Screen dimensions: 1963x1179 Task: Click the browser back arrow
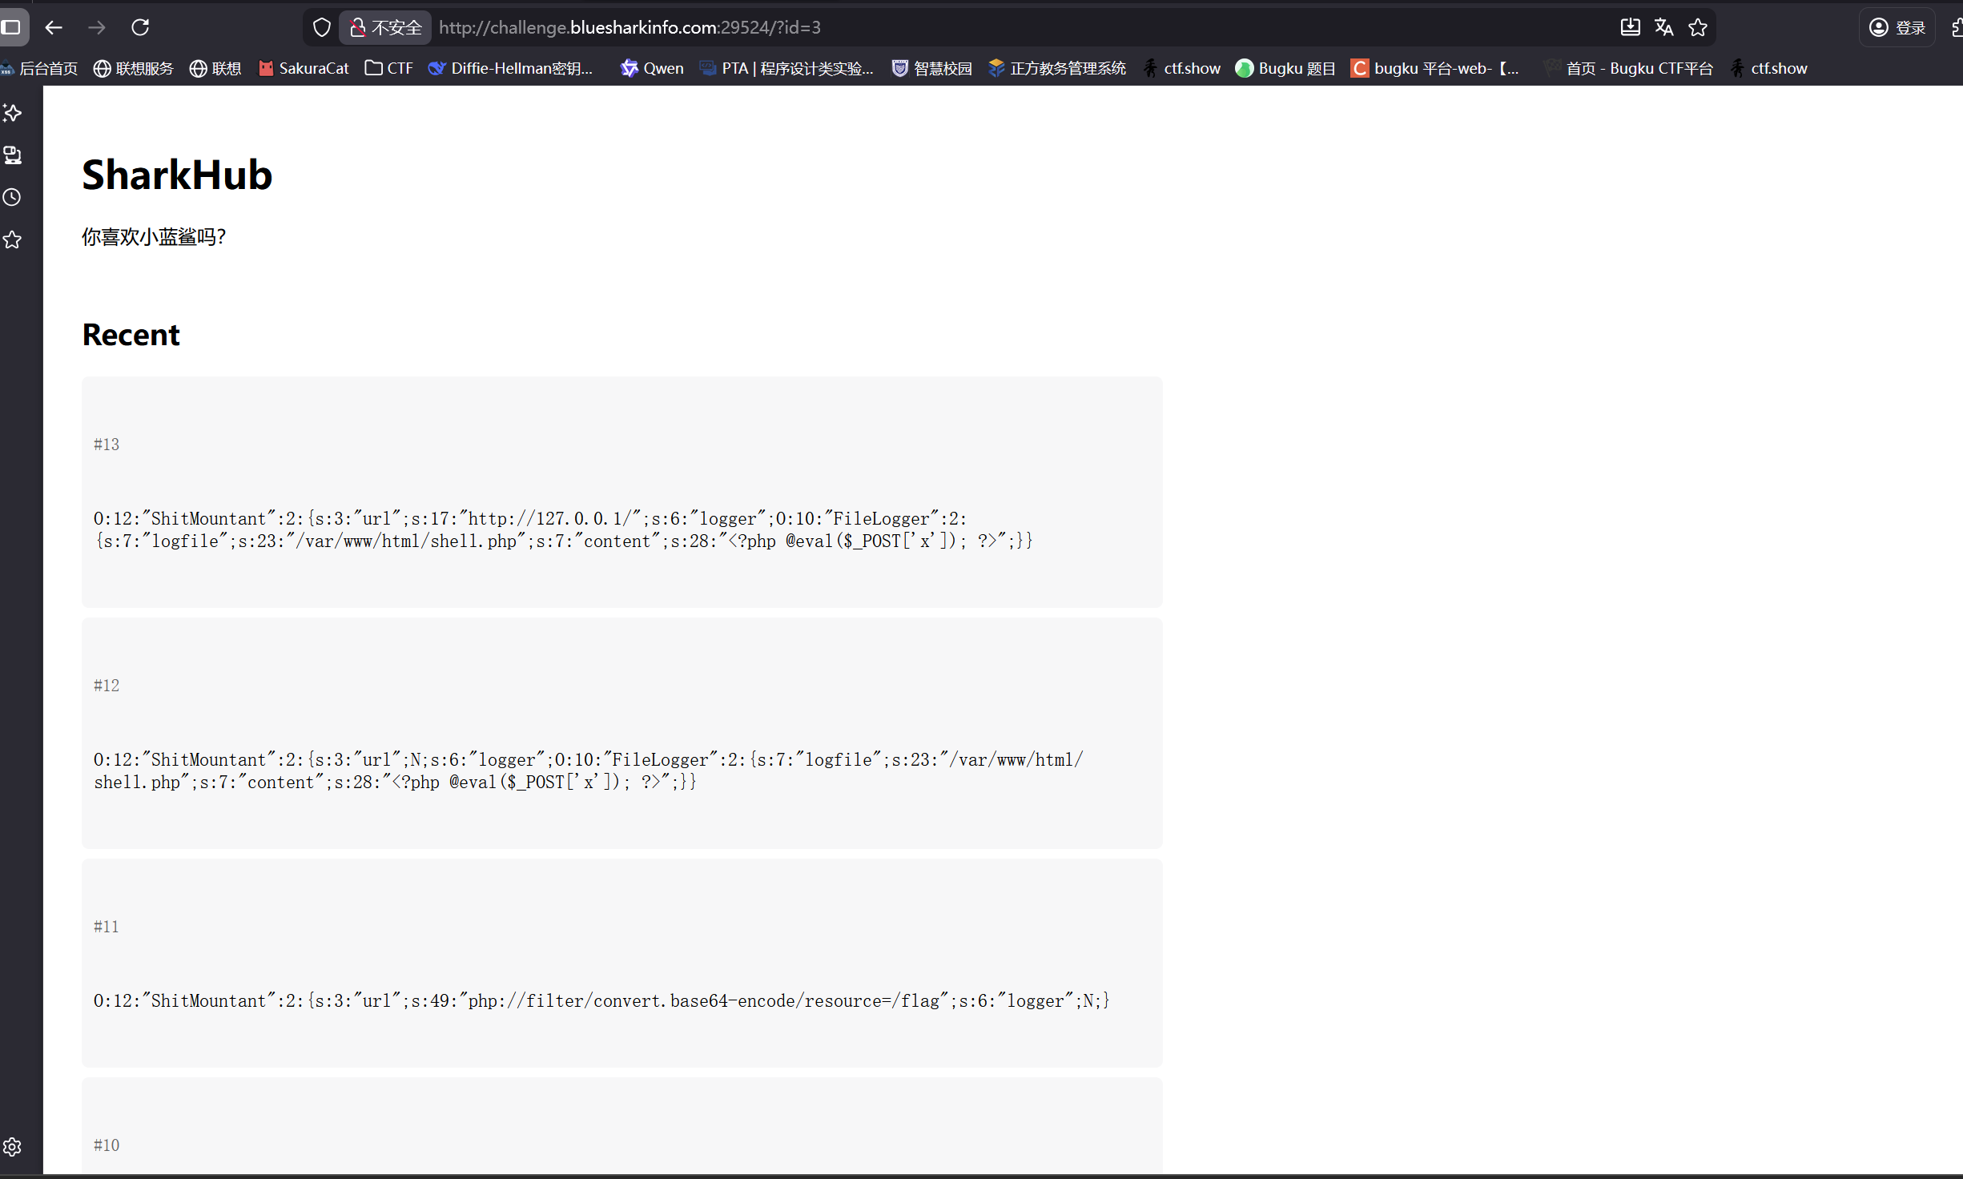[x=54, y=27]
